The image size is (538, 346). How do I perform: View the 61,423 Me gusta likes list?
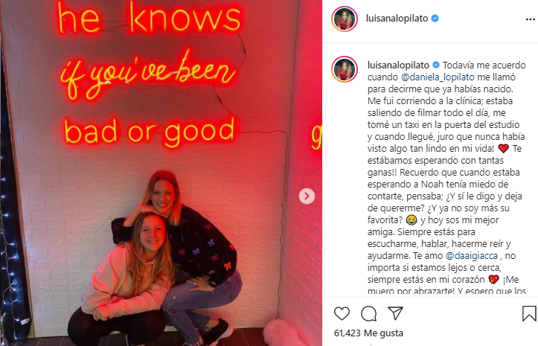point(368,333)
